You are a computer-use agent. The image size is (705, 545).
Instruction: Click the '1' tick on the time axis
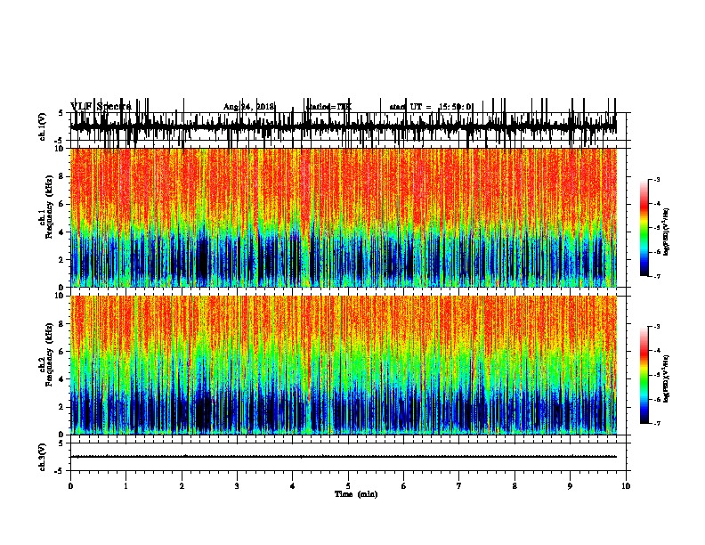(126, 486)
